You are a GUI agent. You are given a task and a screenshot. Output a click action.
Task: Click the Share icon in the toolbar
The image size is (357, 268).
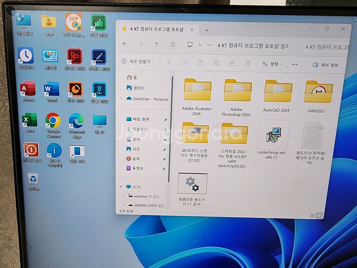point(232,63)
